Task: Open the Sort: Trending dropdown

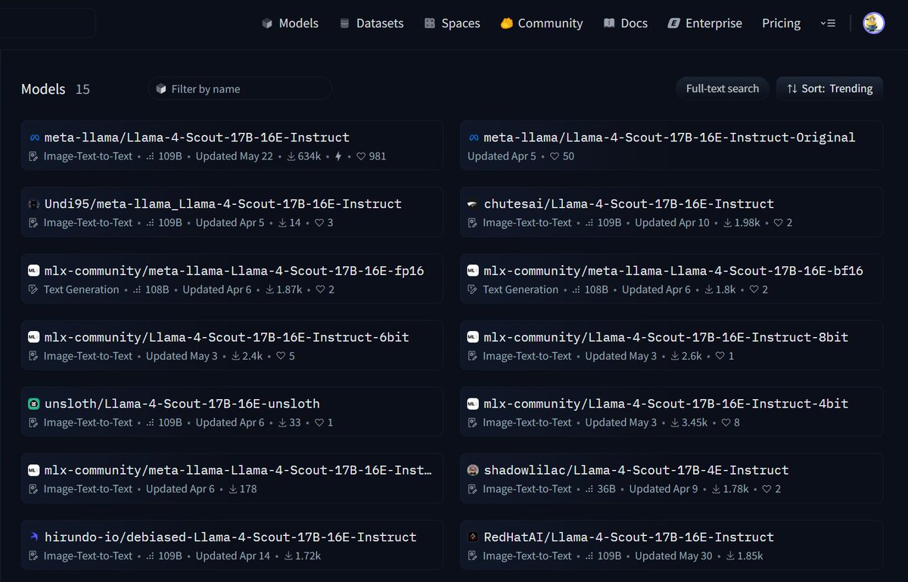Action: click(x=829, y=88)
